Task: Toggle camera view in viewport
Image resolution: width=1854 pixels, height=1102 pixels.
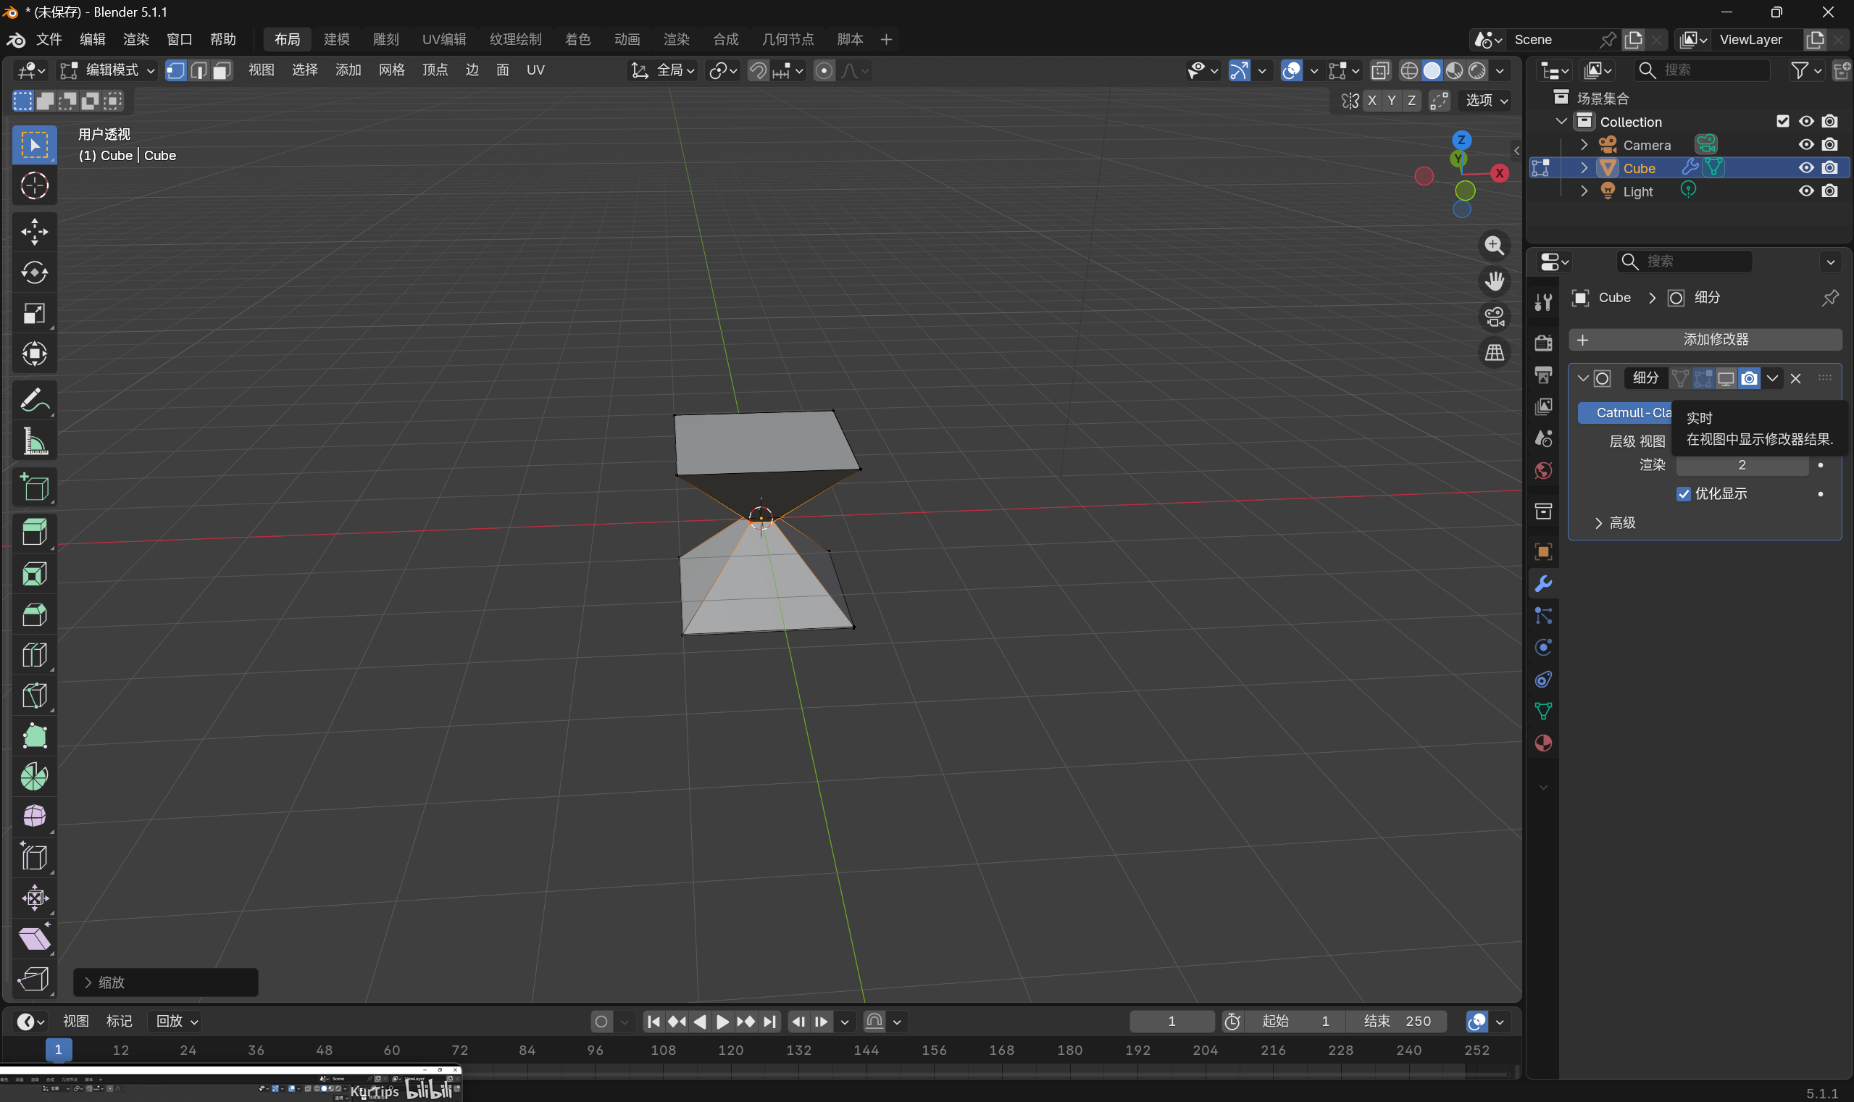Action: pos(1494,317)
